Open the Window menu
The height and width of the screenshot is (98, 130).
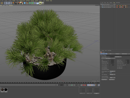[47, 1]
